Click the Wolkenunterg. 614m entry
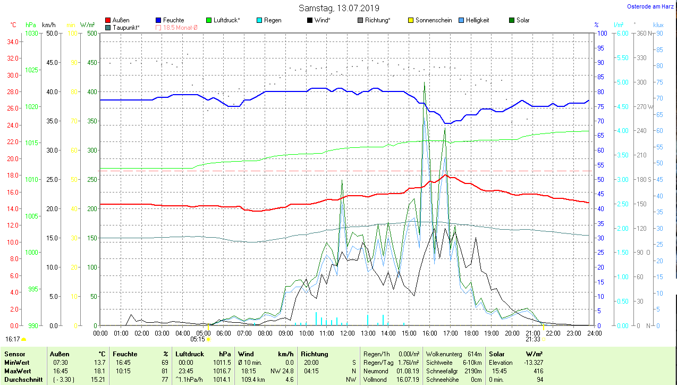The width and height of the screenshot is (677, 385). point(454,354)
